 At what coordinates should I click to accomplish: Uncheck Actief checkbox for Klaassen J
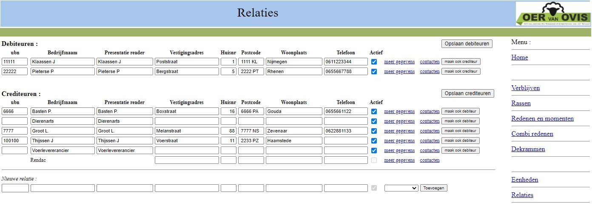(374, 62)
